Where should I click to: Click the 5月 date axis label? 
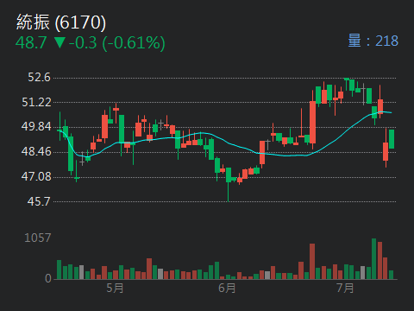115,288
